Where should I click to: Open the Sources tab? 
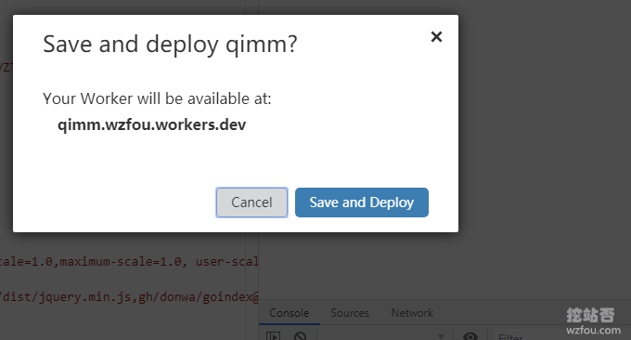[x=350, y=313]
